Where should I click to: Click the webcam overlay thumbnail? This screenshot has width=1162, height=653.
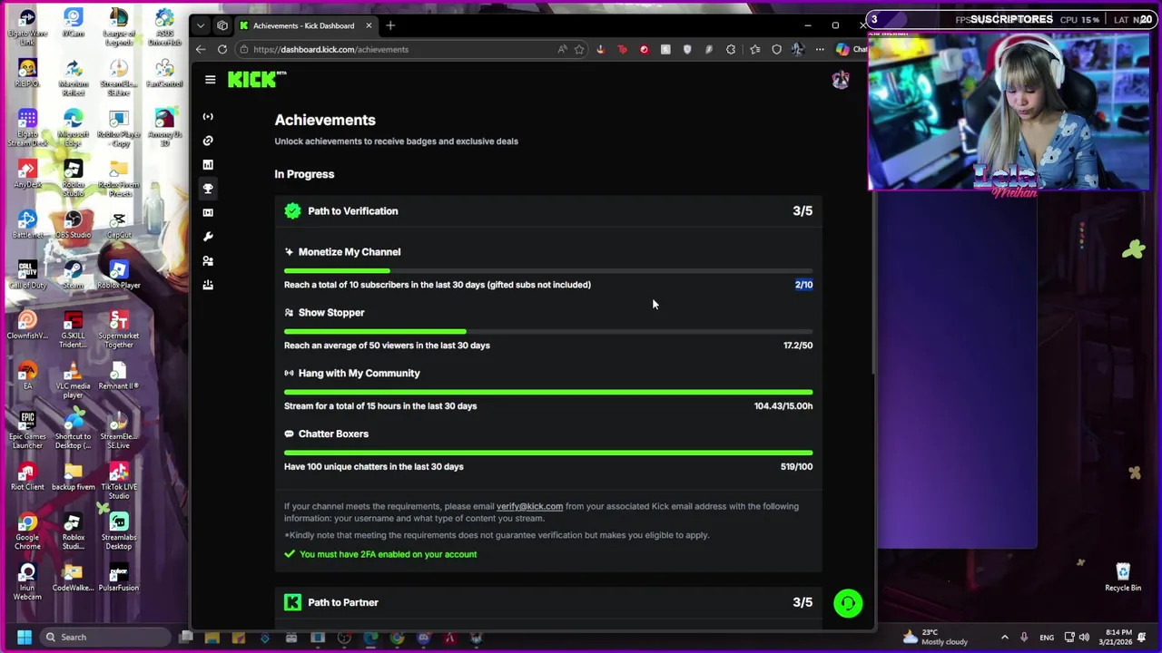(1008, 112)
